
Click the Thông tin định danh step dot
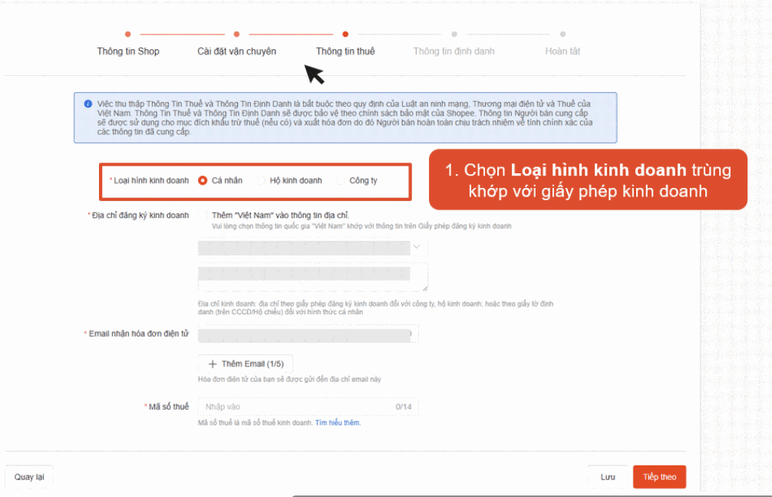[x=454, y=34]
